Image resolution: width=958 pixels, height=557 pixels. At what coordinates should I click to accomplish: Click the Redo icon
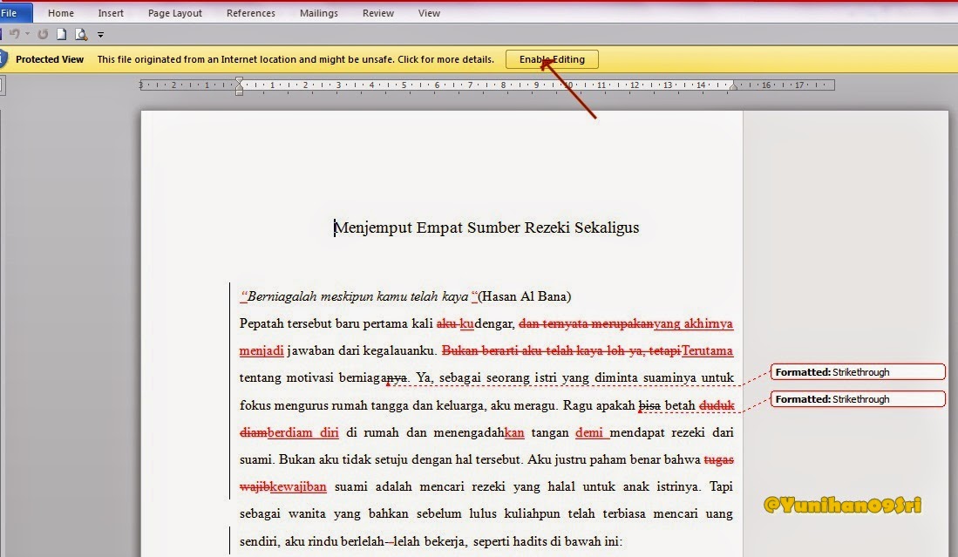[43, 33]
